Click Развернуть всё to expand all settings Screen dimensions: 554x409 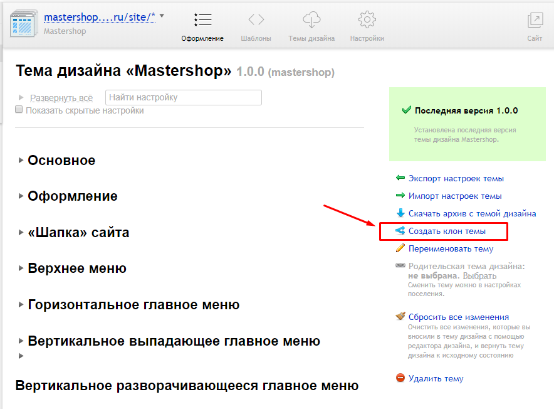[x=61, y=98]
